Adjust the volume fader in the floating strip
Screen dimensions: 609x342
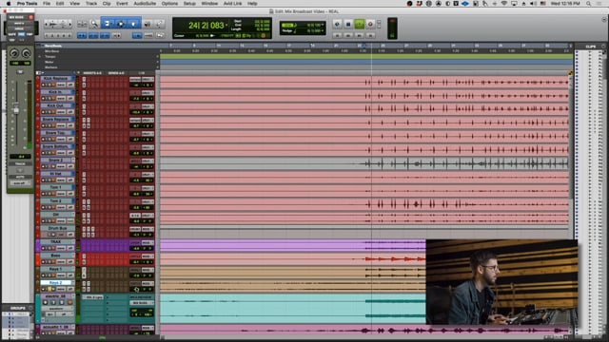pyautogui.click(x=16, y=110)
